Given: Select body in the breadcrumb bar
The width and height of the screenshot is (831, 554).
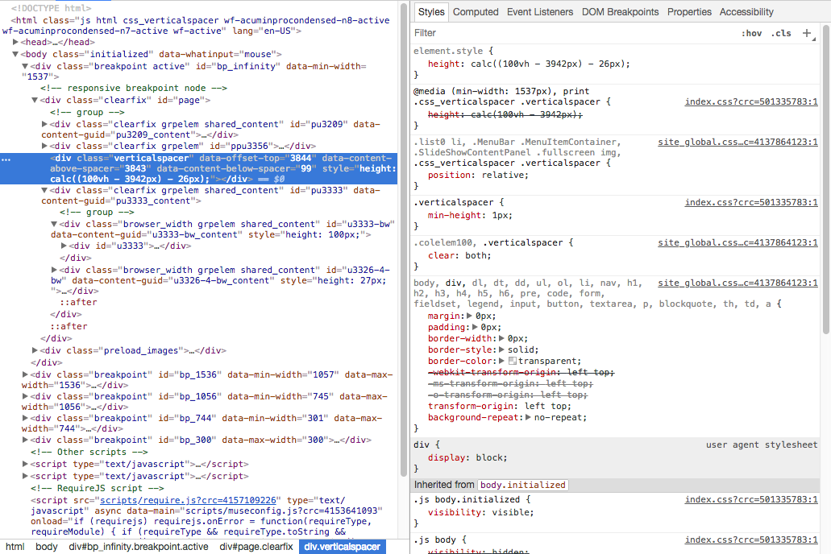Looking at the screenshot, I should [47, 547].
